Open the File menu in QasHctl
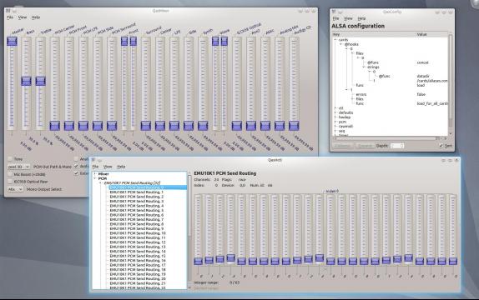 tap(95, 167)
